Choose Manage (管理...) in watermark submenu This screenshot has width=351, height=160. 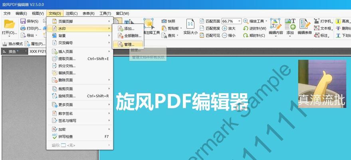pos(128,44)
